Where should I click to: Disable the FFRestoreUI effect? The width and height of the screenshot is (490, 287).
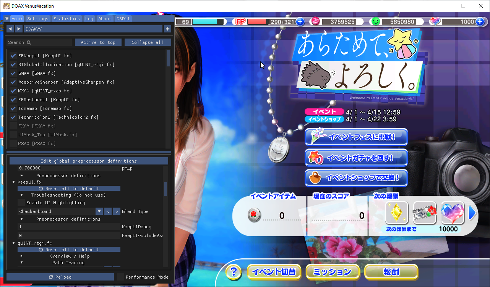[x=13, y=100]
